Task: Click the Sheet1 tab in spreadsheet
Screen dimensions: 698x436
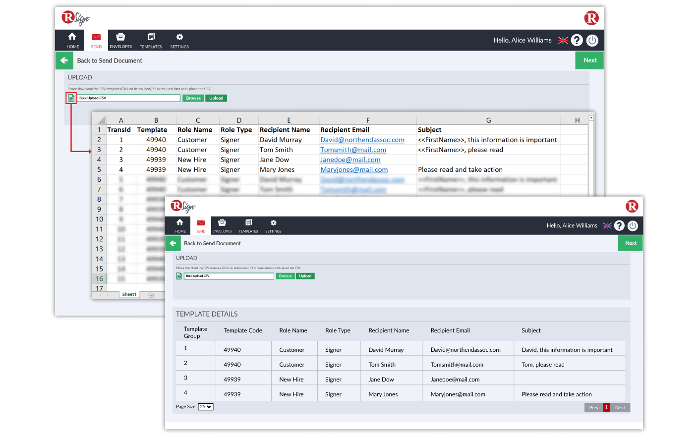Action: pos(129,294)
